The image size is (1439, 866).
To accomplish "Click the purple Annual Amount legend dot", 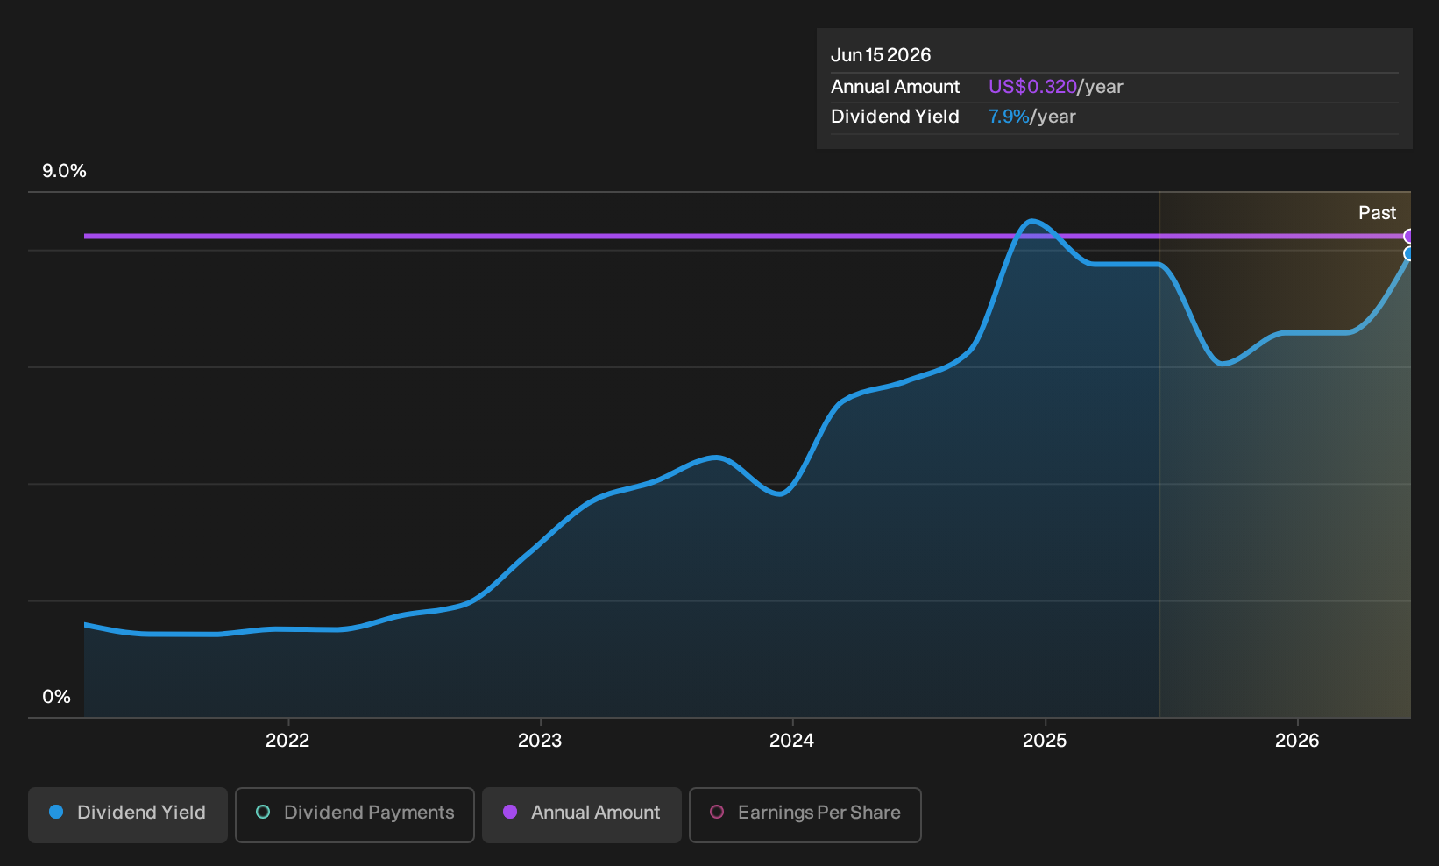I will (x=510, y=813).
